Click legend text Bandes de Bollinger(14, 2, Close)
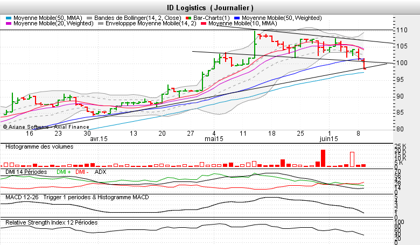420x245 pixels. pos(138,18)
